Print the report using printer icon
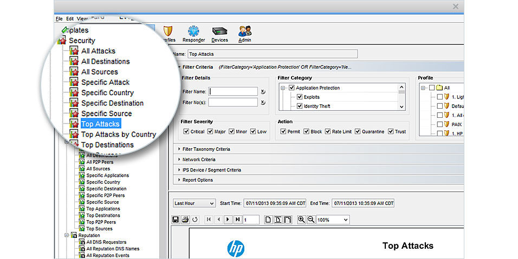 pos(185,220)
